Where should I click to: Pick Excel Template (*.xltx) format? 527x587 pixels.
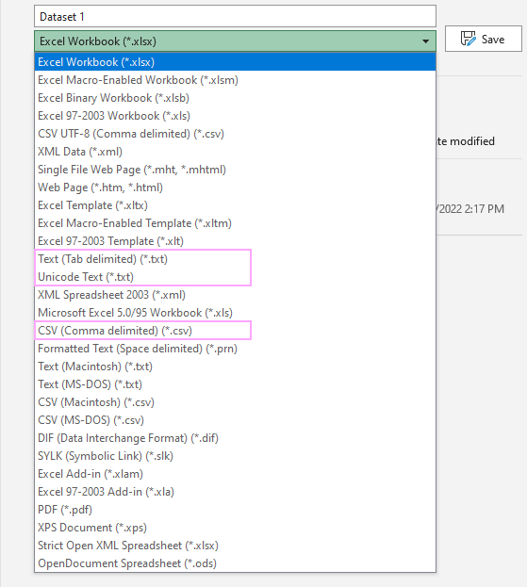click(236, 205)
